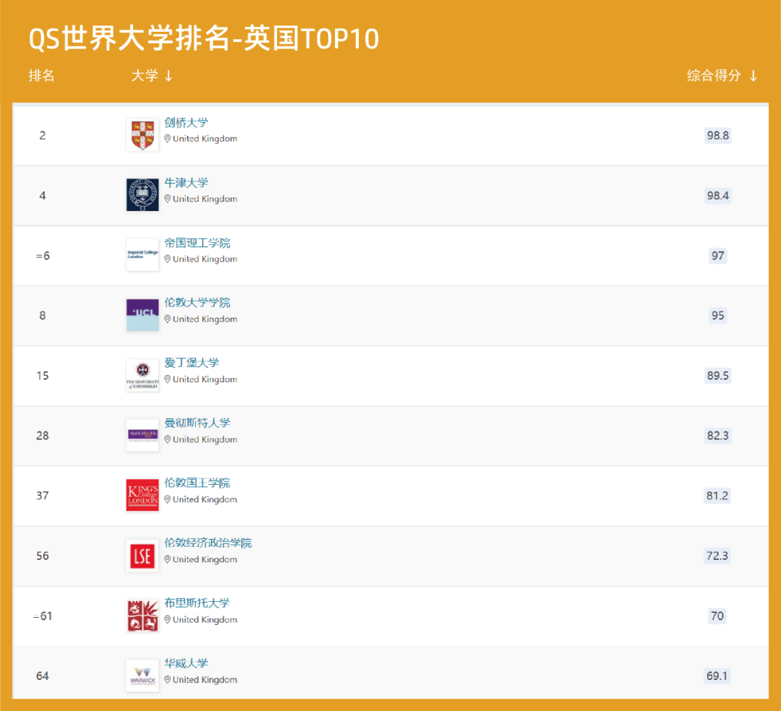Click the 97 score badge
This screenshot has height=711, width=781.
pyautogui.click(x=718, y=256)
